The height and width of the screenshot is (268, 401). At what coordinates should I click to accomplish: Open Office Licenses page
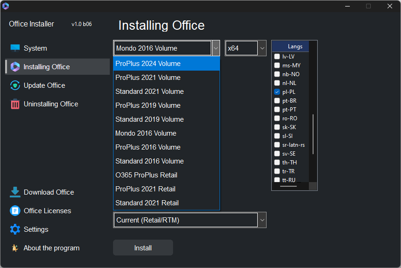pyautogui.click(x=57, y=210)
